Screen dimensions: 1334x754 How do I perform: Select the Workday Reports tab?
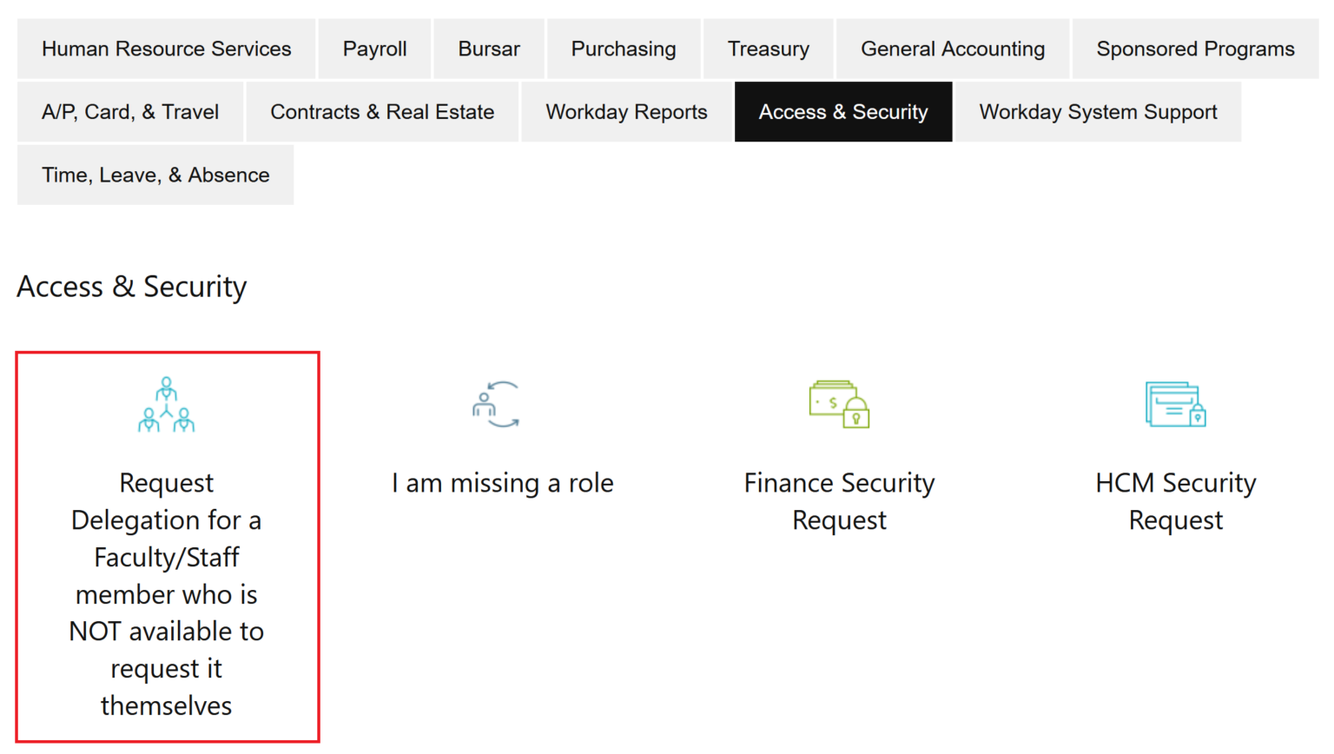point(625,111)
